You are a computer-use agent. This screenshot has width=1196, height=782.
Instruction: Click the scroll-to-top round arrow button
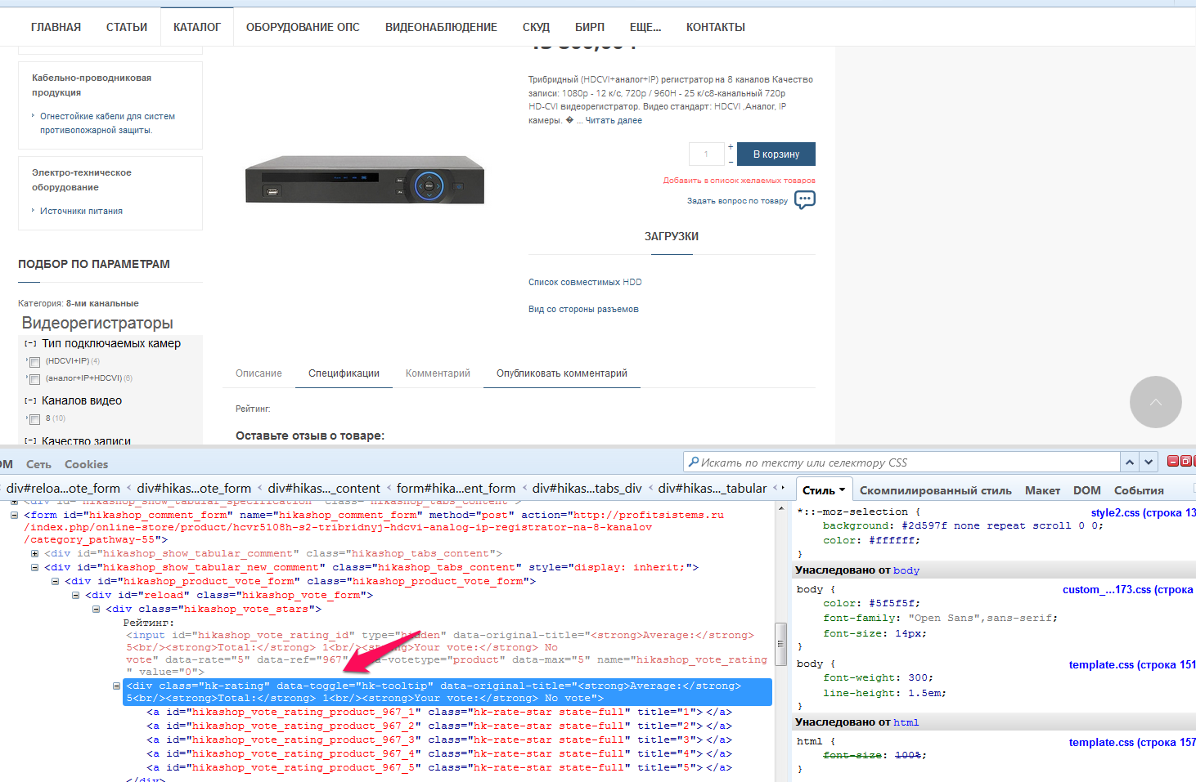[x=1155, y=402]
